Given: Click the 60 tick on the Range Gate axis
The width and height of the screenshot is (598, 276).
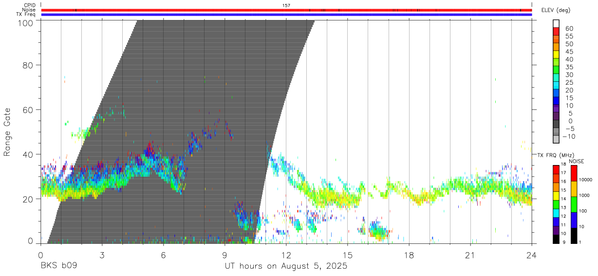Looking at the screenshot, I should (x=28, y=110).
